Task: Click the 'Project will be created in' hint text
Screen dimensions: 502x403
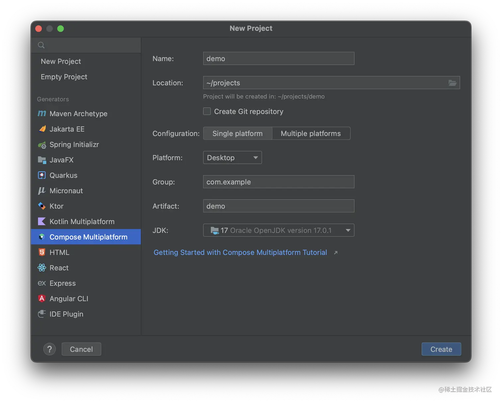Action: pos(264,97)
